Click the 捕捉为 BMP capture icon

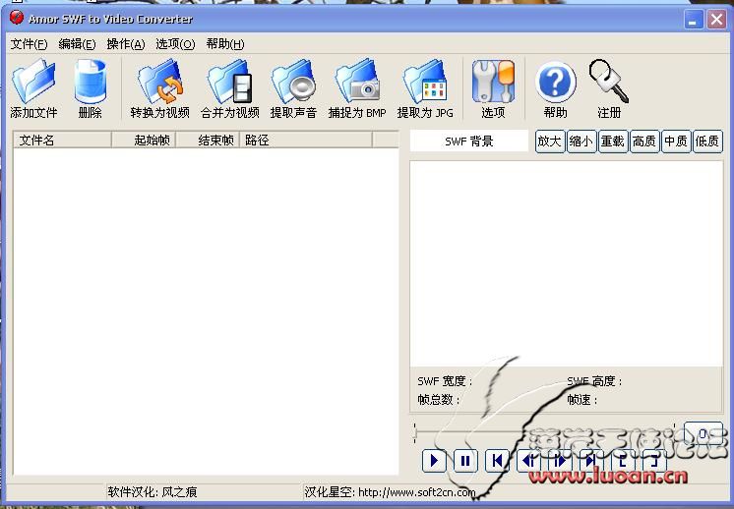pos(357,82)
